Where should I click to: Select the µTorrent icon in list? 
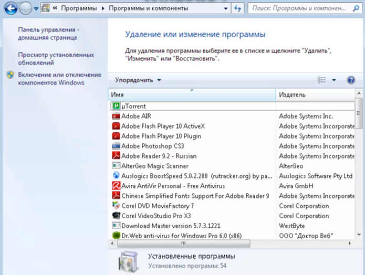pos(116,106)
